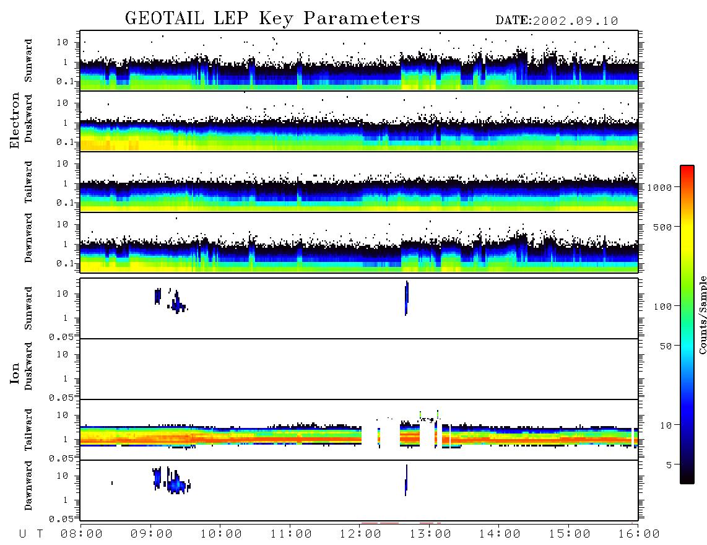The height and width of the screenshot is (545, 707).
Task: Click the "U T" time axis label
Action: coord(31,534)
